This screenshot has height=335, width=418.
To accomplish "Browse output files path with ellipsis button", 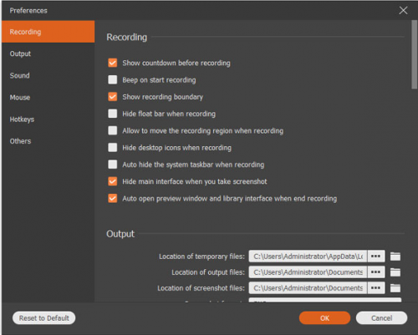I will pos(376,272).
